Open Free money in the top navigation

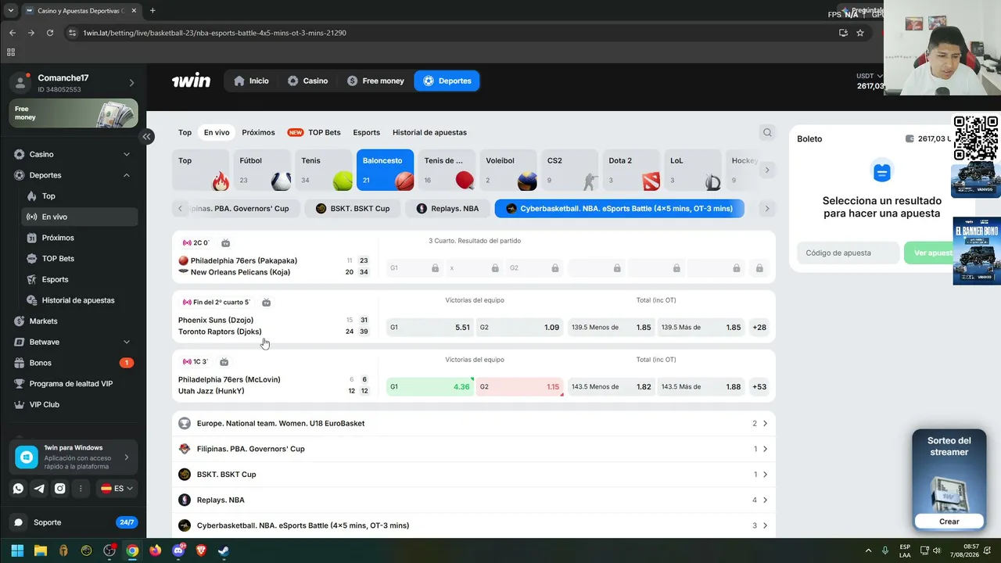(375, 81)
